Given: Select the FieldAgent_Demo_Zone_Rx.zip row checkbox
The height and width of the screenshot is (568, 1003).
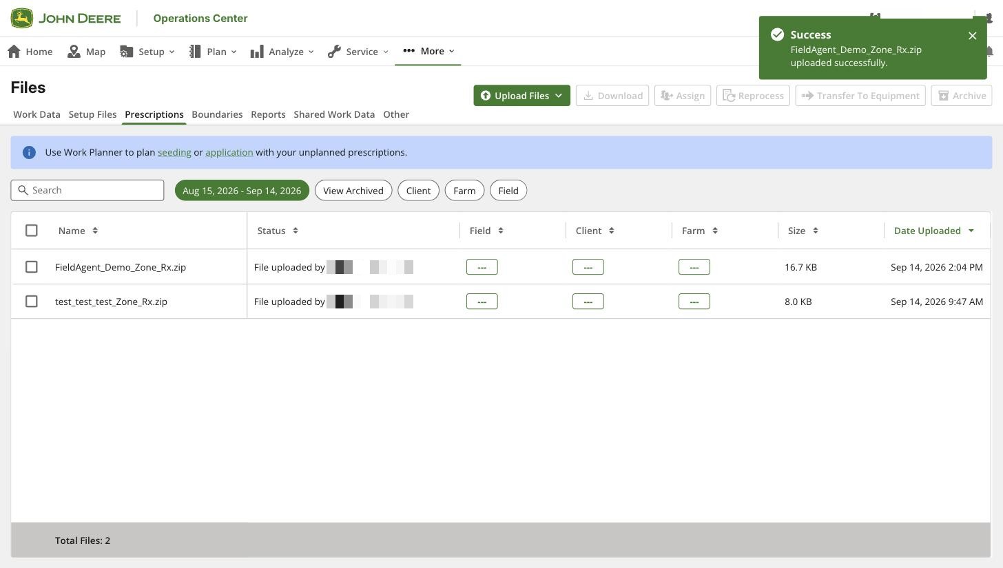Looking at the screenshot, I should (x=32, y=266).
